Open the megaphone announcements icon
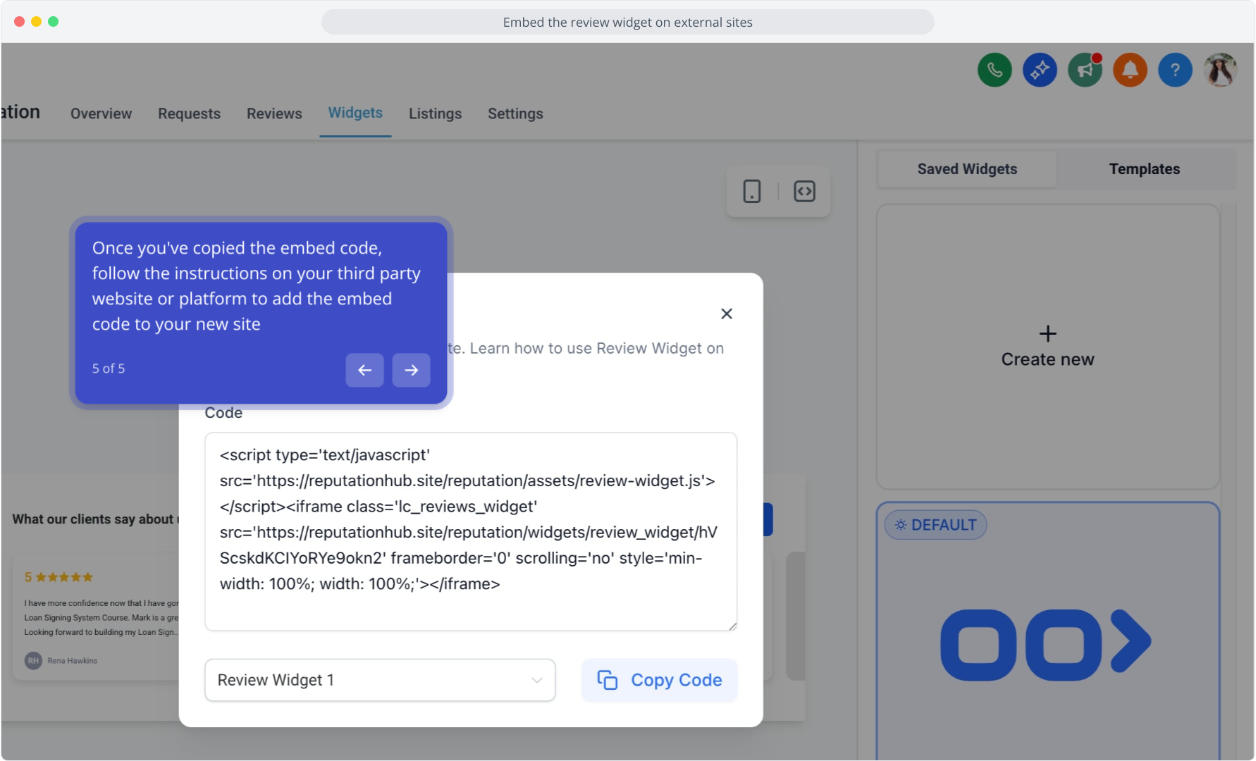This screenshot has height=761, width=1256. [x=1085, y=70]
